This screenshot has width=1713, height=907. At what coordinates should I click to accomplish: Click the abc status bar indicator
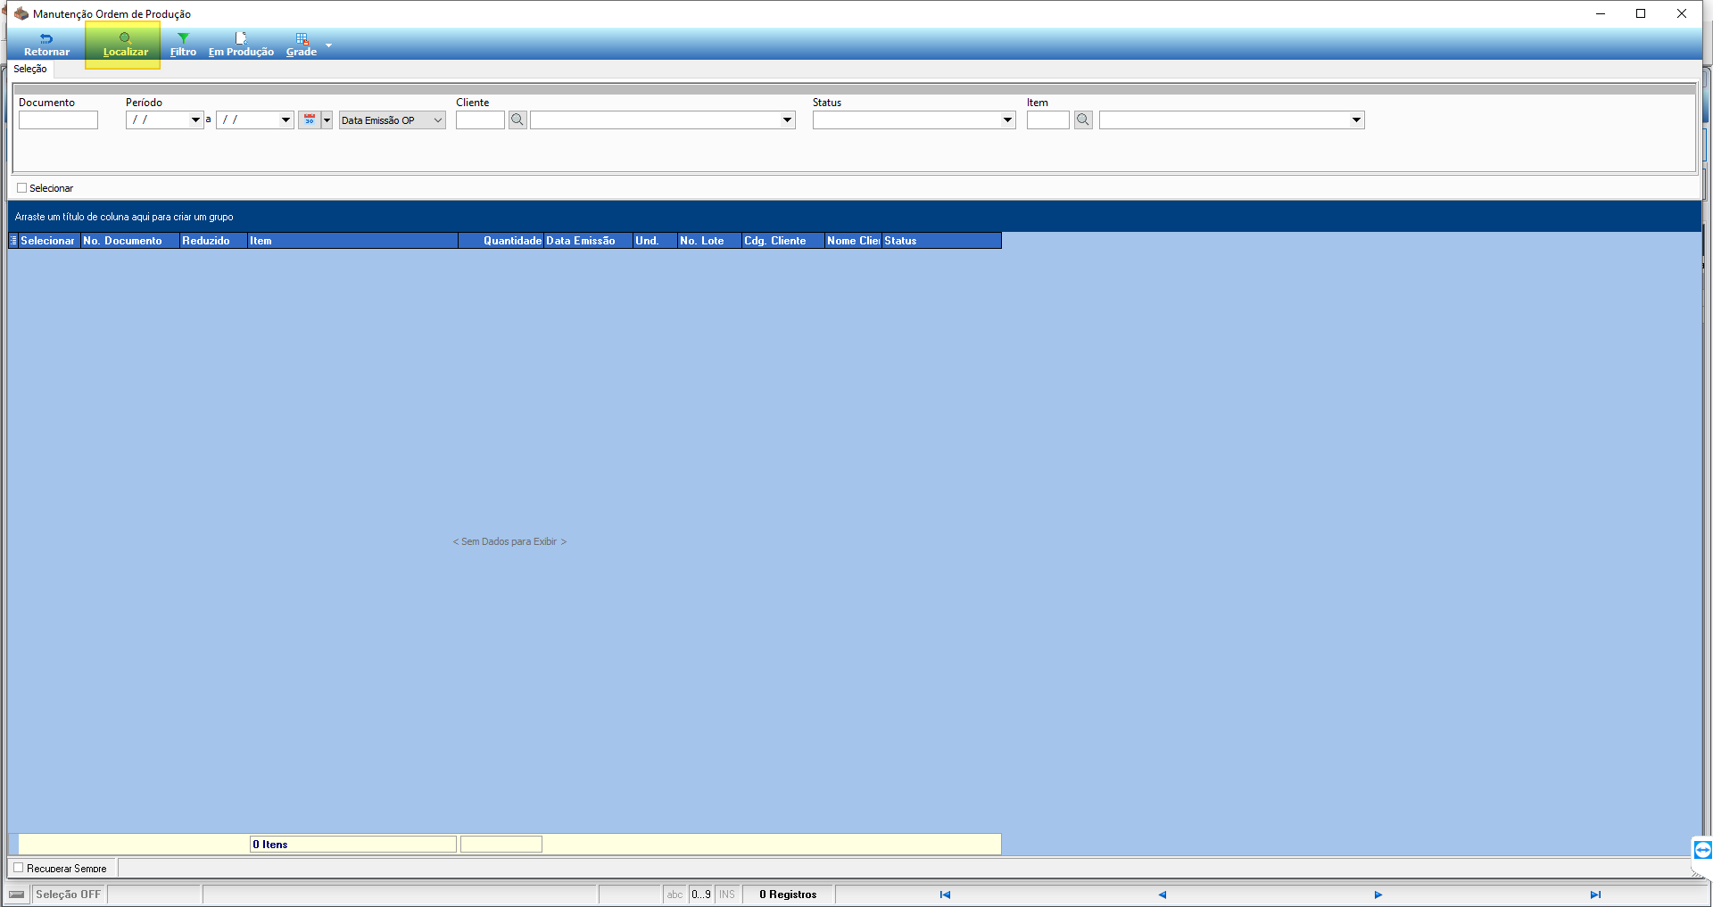(674, 895)
